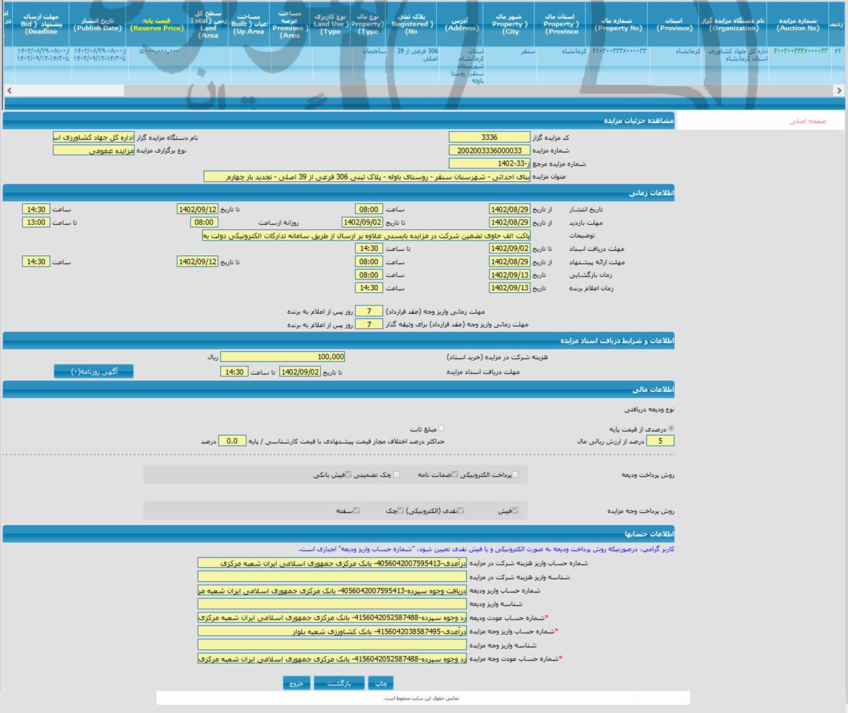Screen dimensions: 848x713
Task: Click the 'خروج' exit button
Action: 297,683
